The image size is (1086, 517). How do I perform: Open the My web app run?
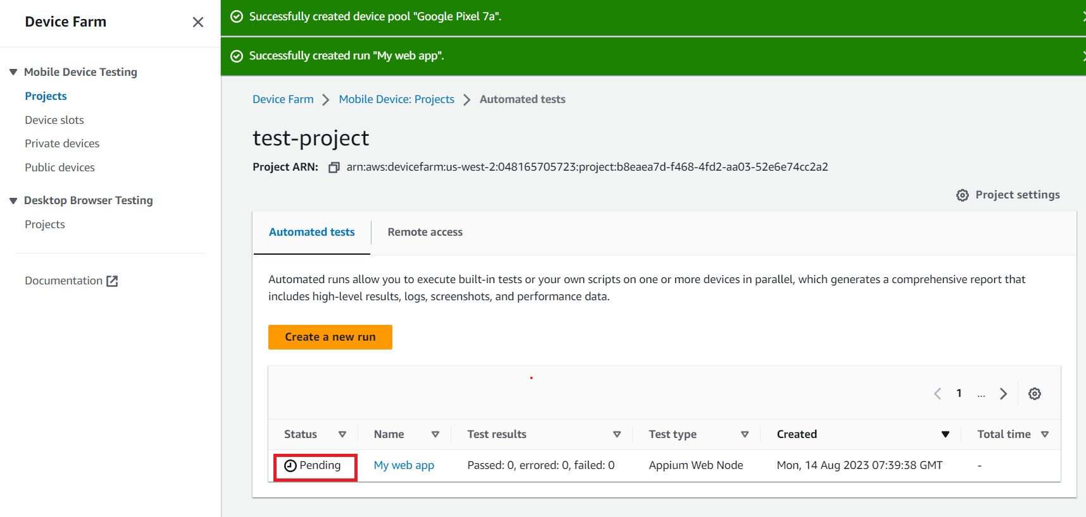point(404,465)
